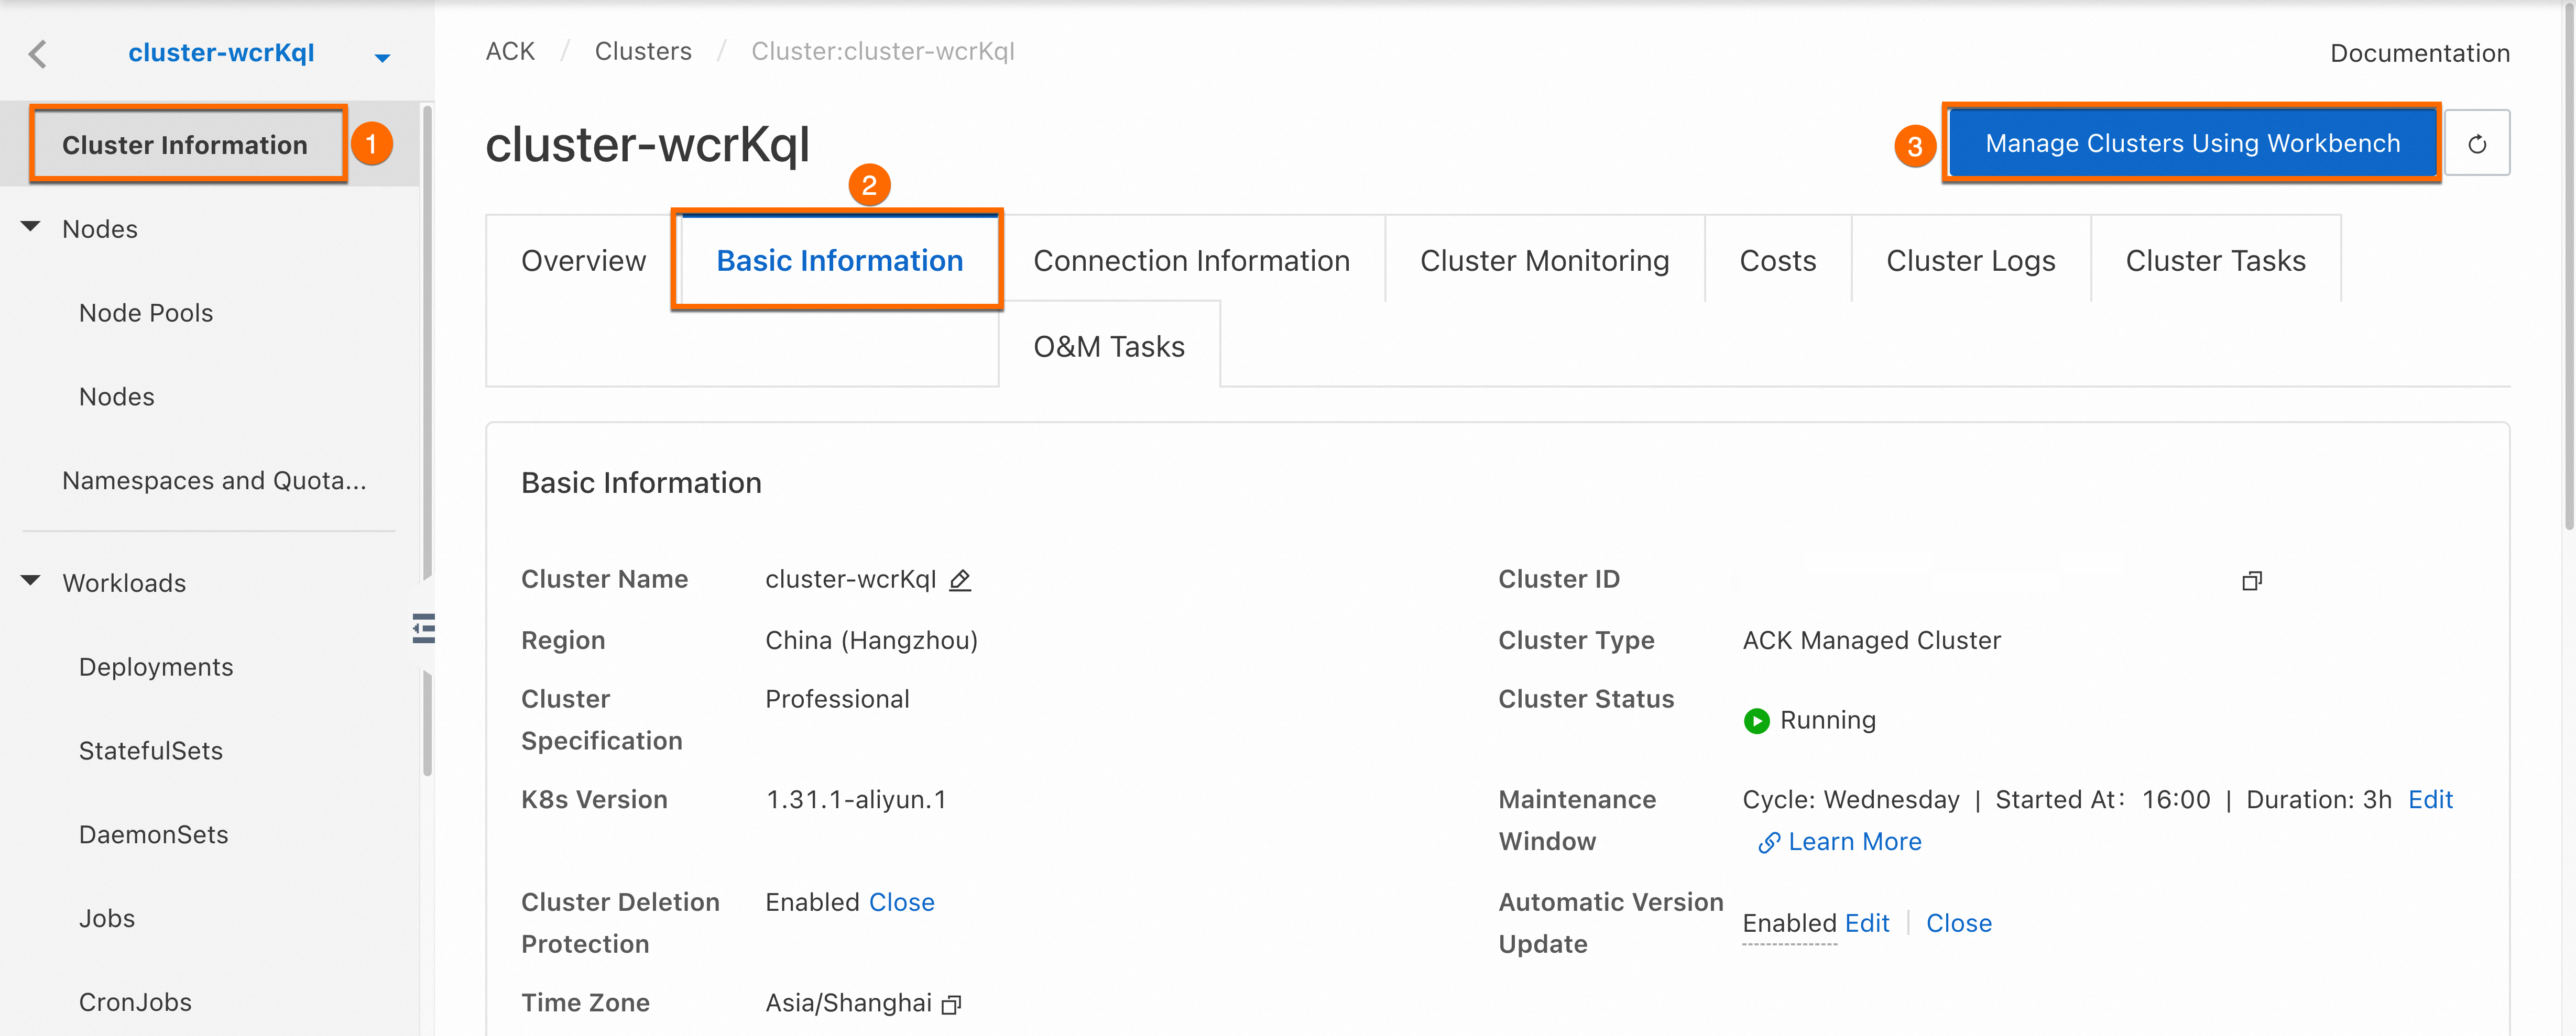
Task: Switch to the Basic Information tab
Action: coord(840,261)
